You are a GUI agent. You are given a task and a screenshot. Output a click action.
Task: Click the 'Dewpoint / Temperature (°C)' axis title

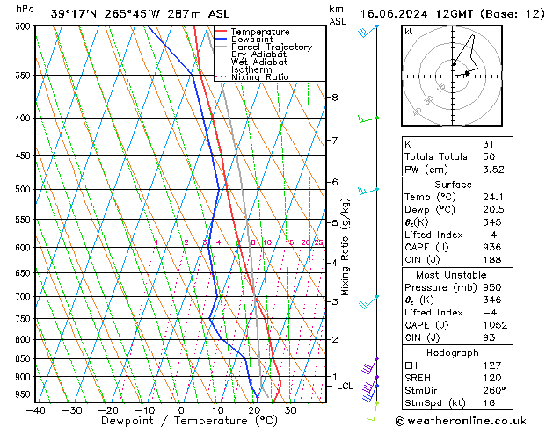coord(189,421)
